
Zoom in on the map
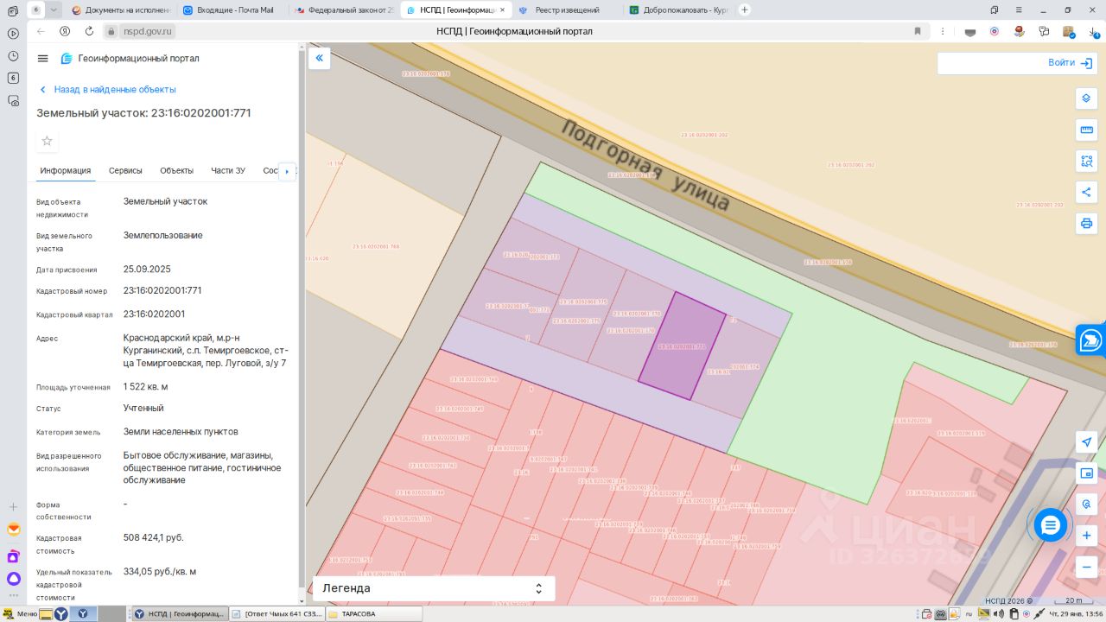pos(1087,535)
